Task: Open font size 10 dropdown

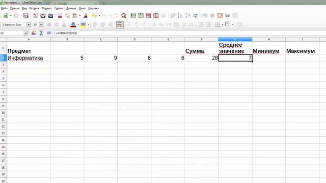Action: tap(41, 25)
